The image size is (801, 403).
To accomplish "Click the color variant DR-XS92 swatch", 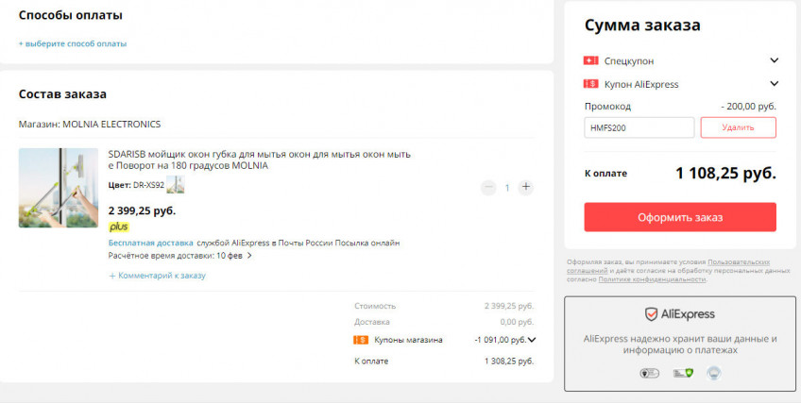I will pos(175,185).
